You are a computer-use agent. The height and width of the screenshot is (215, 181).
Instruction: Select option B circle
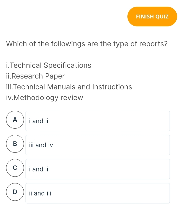pyautogui.click(x=15, y=144)
